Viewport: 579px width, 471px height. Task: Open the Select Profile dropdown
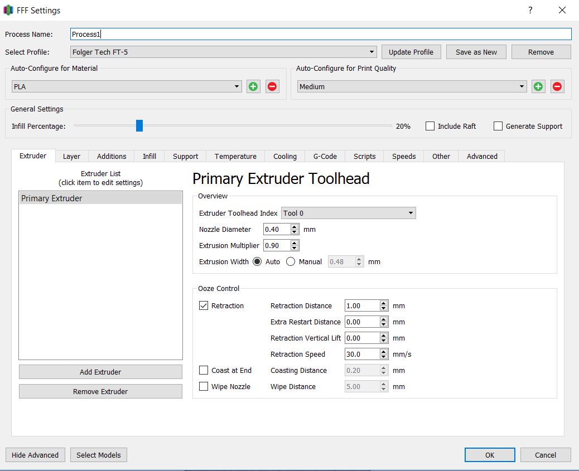[224, 52]
